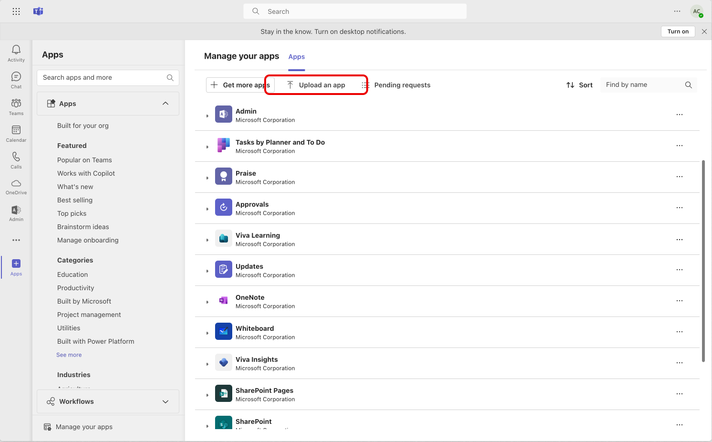Click the SharePoint Pages app icon
The width and height of the screenshot is (712, 442).
click(224, 393)
